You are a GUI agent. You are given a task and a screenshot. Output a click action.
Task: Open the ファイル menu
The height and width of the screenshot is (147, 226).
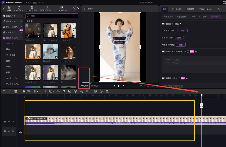pyautogui.click(x=27, y=3)
